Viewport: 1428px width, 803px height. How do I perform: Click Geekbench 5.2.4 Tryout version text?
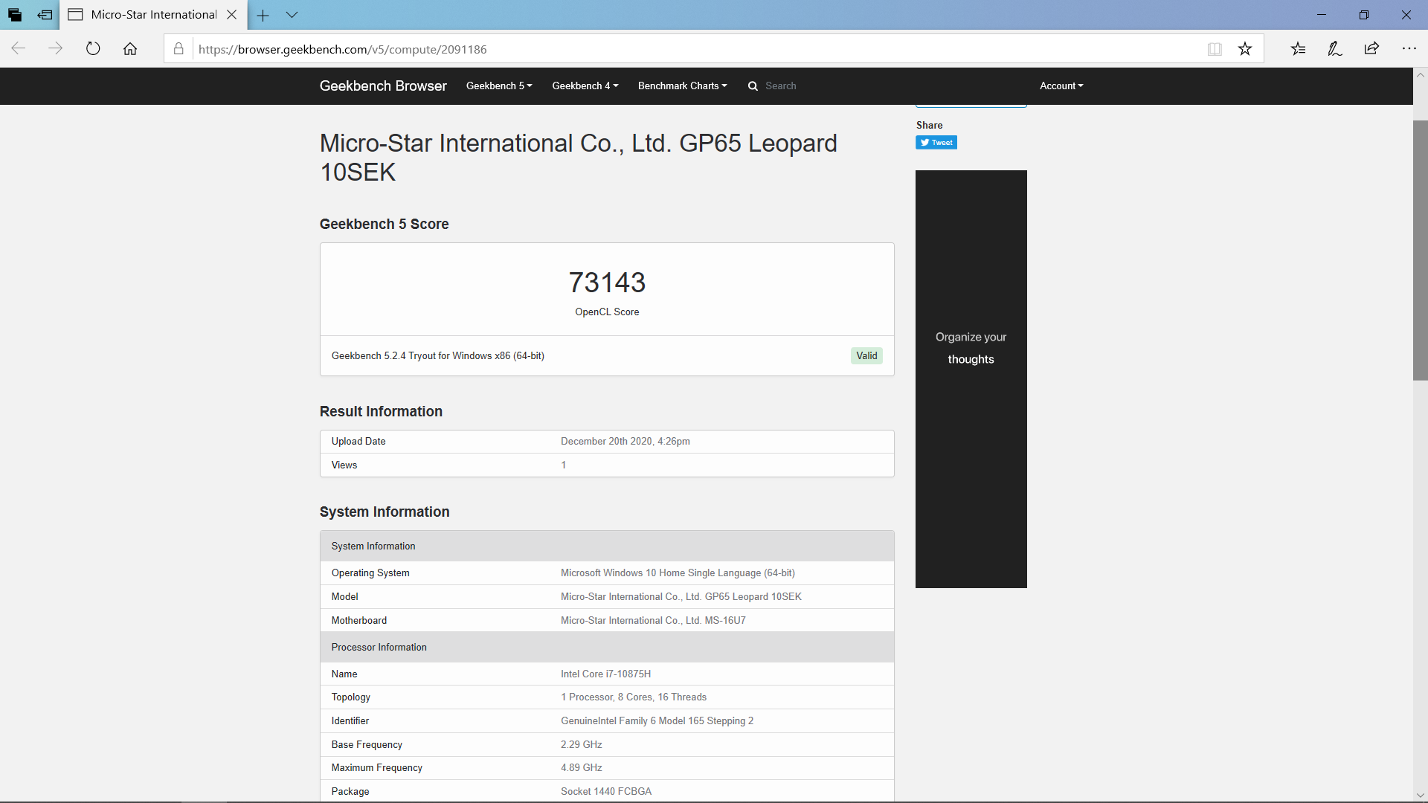coord(438,356)
